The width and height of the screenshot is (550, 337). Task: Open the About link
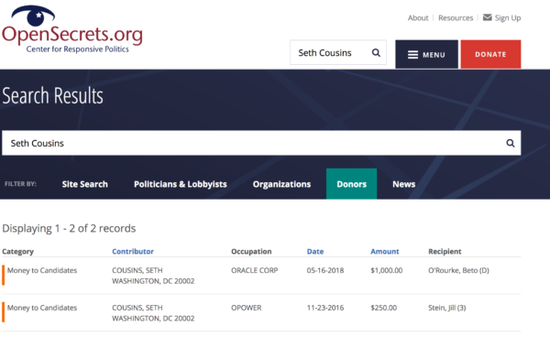tap(418, 18)
